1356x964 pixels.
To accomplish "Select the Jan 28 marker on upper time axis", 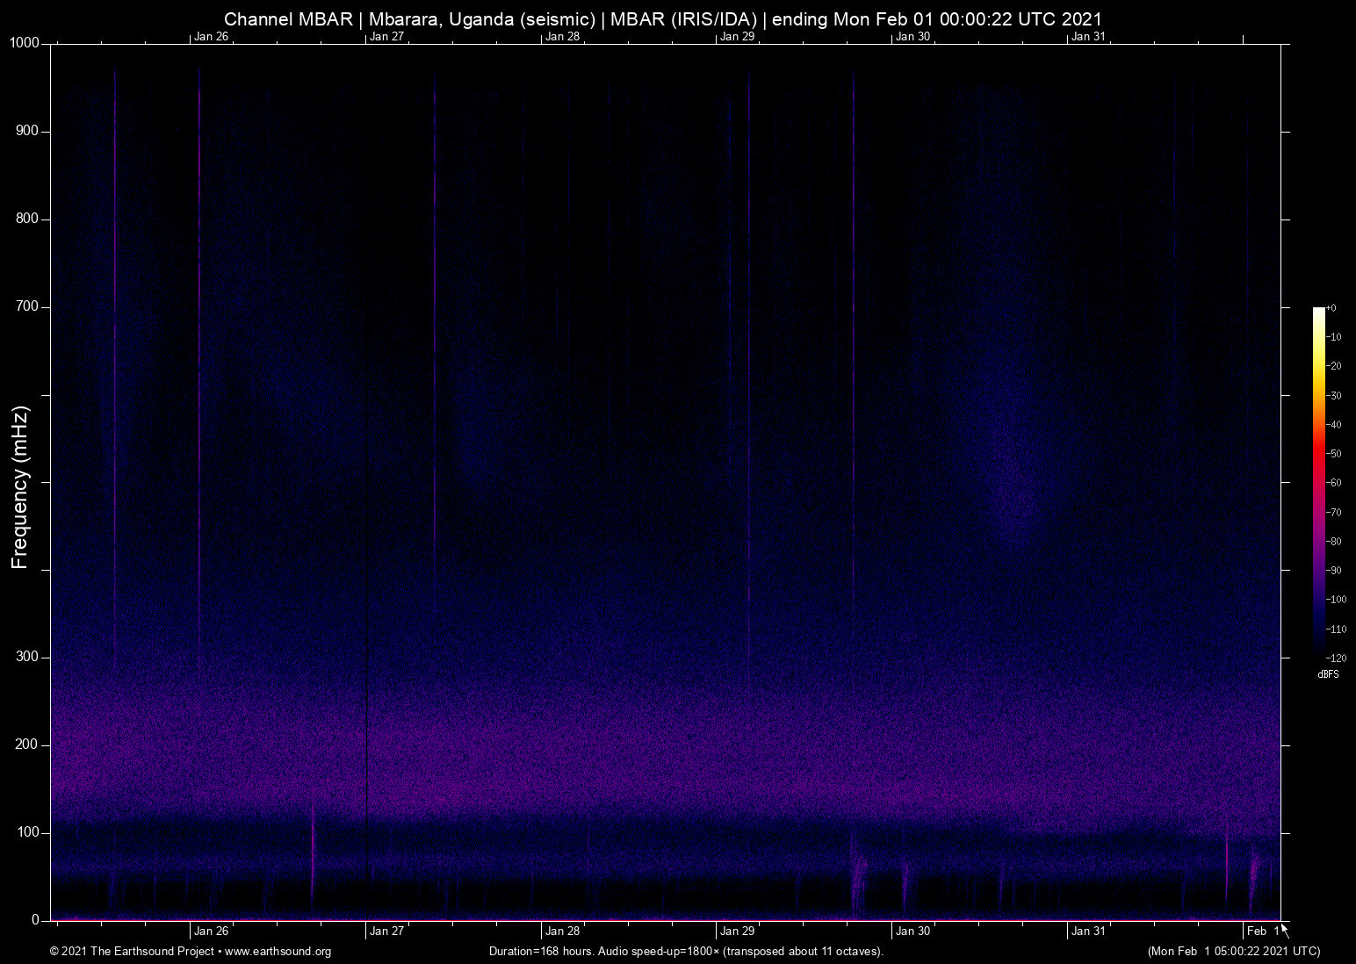I will point(562,36).
